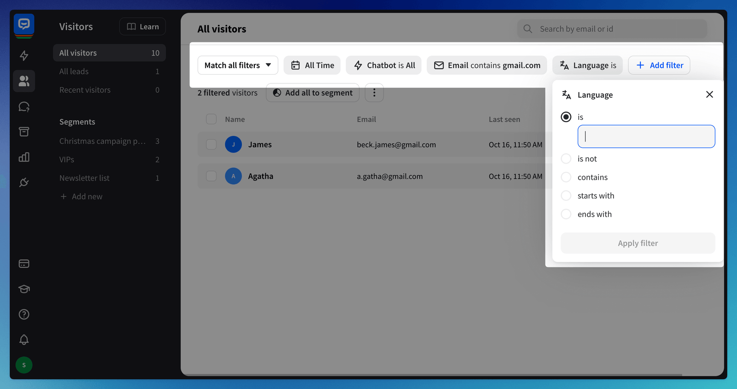This screenshot has width=737, height=389.
Task: Click Add all to segment button
Action: pyautogui.click(x=313, y=93)
